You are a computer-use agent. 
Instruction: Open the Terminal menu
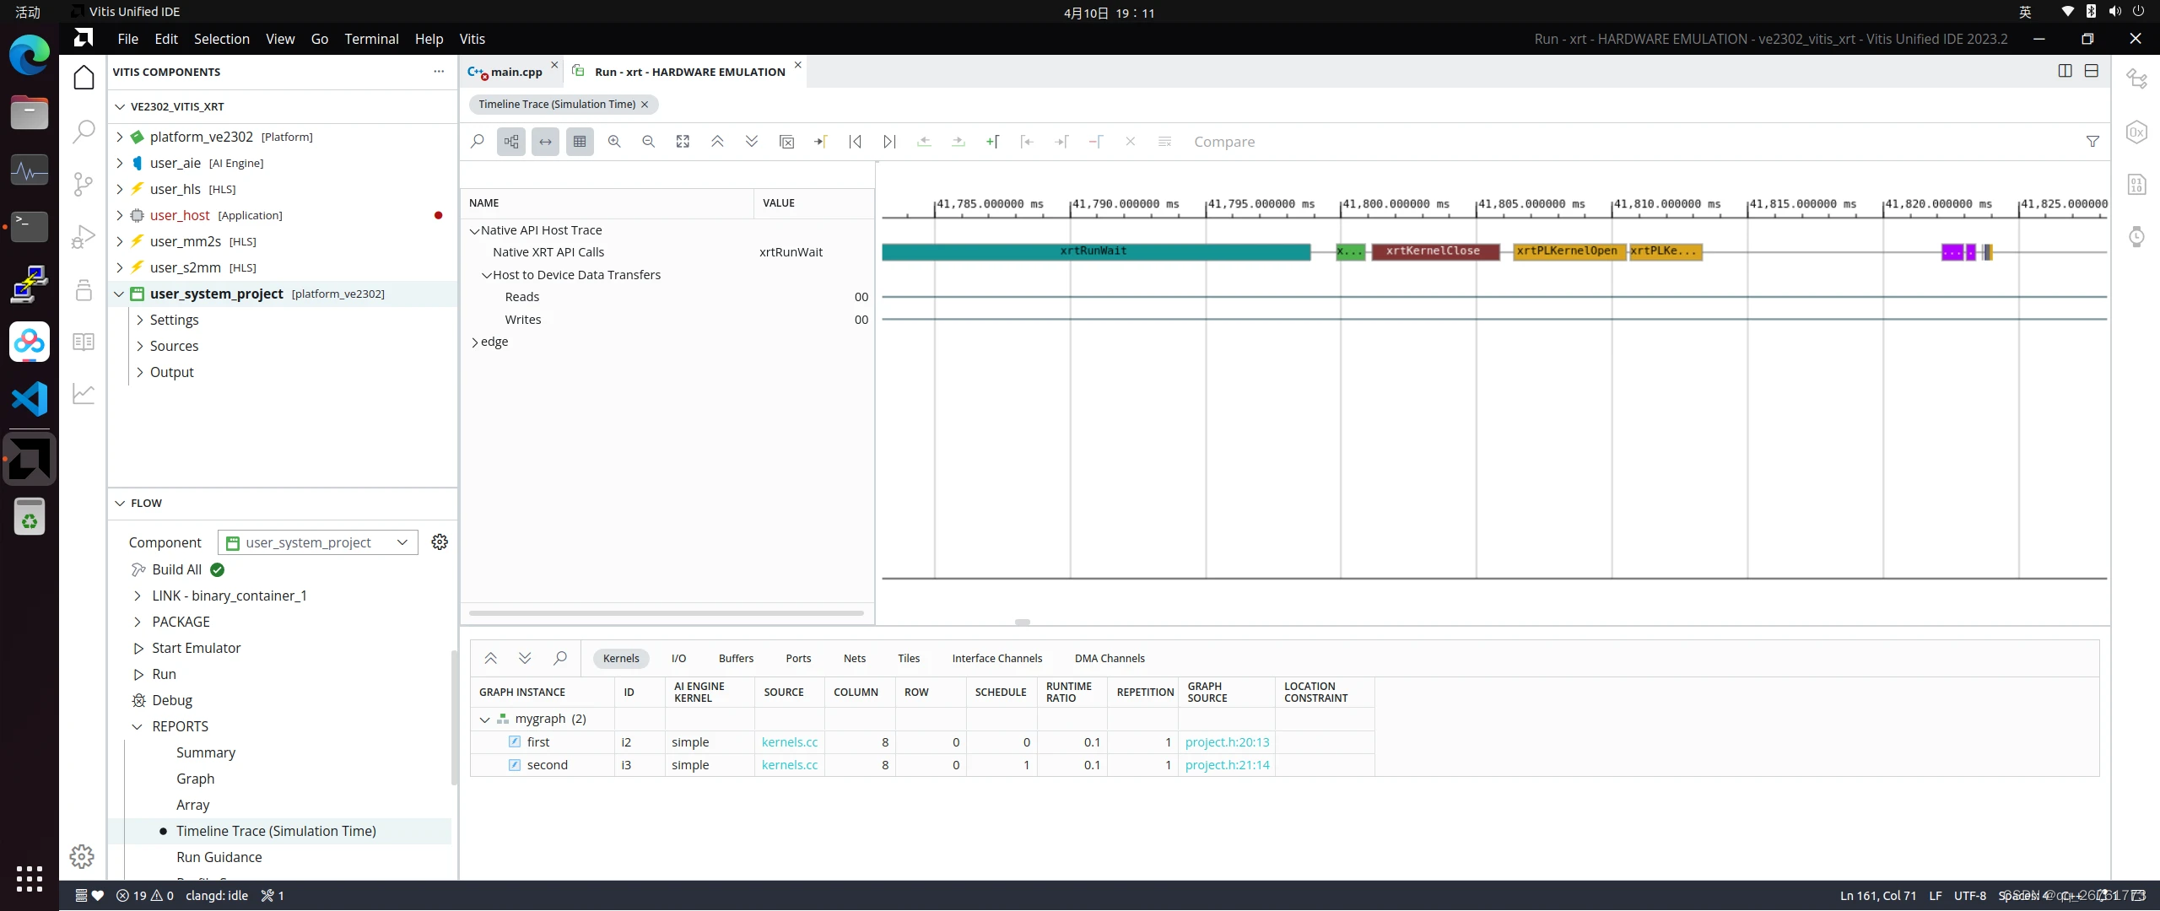coord(371,39)
